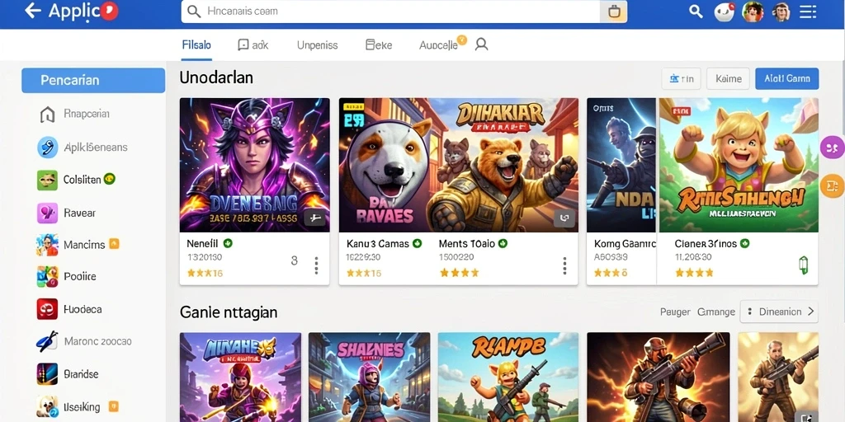This screenshot has height=422, width=845.
Task: Click the Kaime button
Action: point(728,78)
